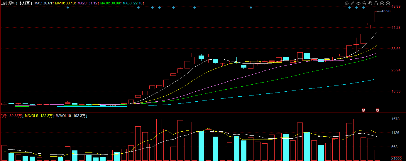Image resolution: width=406 pixels, height=161 pixels.
Task: Click the X1000 volume unit label
Action: pyautogui.click(x=397, y=159)
